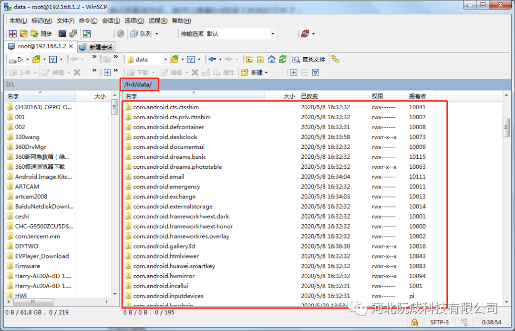515x331 pixels.
Task: Switch to the 新建会话 tab
Action: [97, 47]
